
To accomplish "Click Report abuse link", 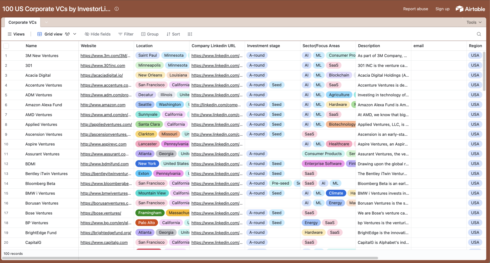I will point(415,9).
